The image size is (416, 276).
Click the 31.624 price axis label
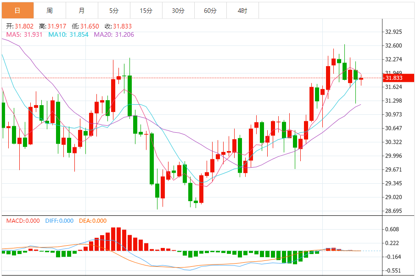pos(394,87)
